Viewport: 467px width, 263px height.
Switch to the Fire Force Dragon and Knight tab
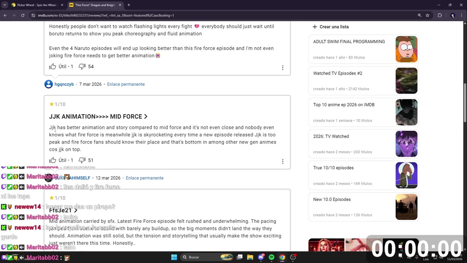tap(95, 5)
